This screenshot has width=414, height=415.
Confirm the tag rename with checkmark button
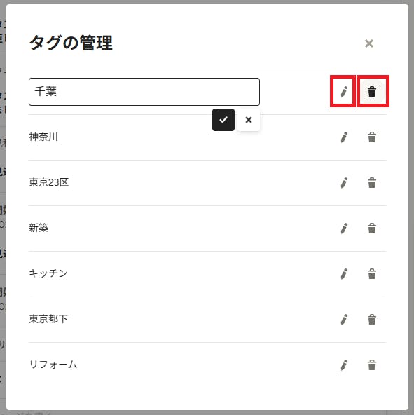(x=223, y=120)
